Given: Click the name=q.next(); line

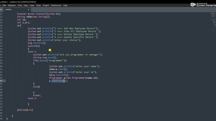Looking at the screenshot, I should click(58, 69).
